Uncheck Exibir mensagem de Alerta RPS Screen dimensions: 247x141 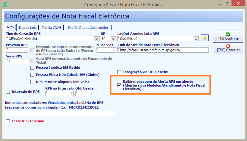tap(119, 85)
